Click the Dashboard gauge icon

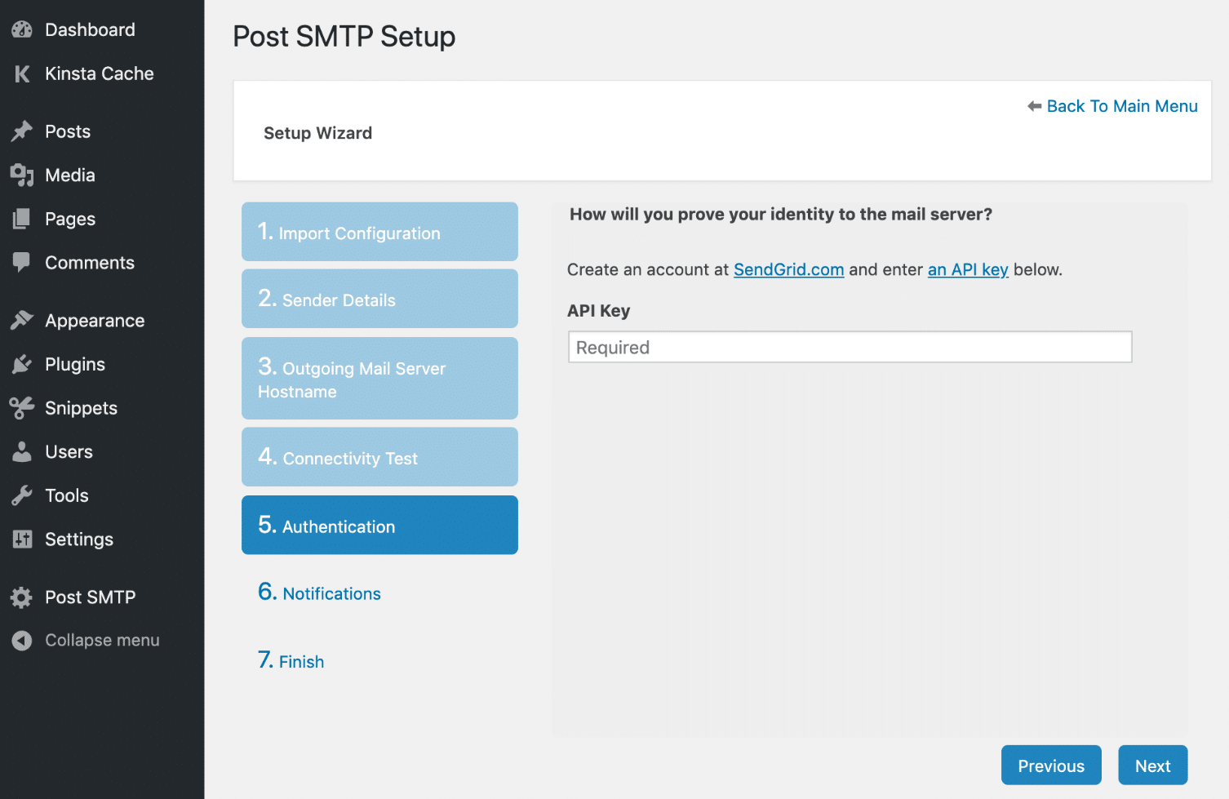(21, 29)
